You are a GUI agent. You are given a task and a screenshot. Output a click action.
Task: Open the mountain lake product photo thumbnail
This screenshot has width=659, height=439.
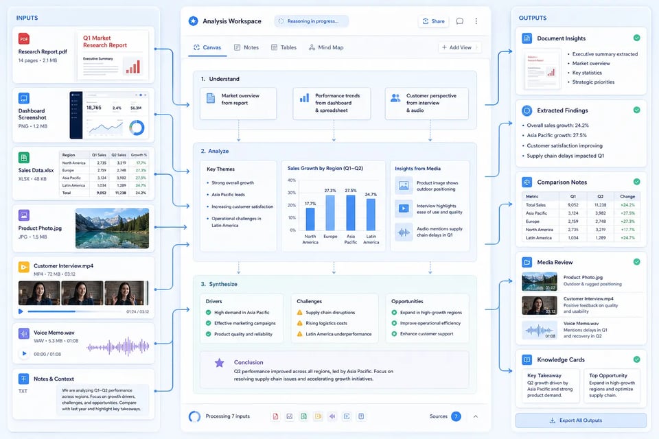coord(112,228)
